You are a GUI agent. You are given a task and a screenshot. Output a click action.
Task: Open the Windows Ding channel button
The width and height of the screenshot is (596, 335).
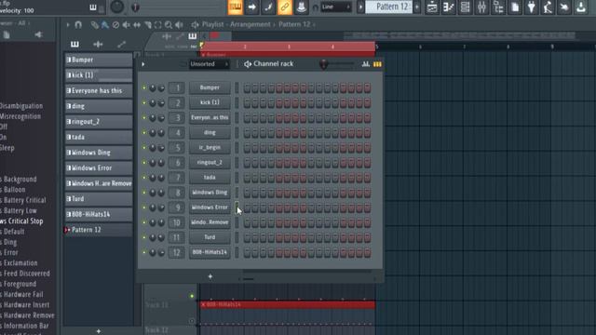click(210, 193)
